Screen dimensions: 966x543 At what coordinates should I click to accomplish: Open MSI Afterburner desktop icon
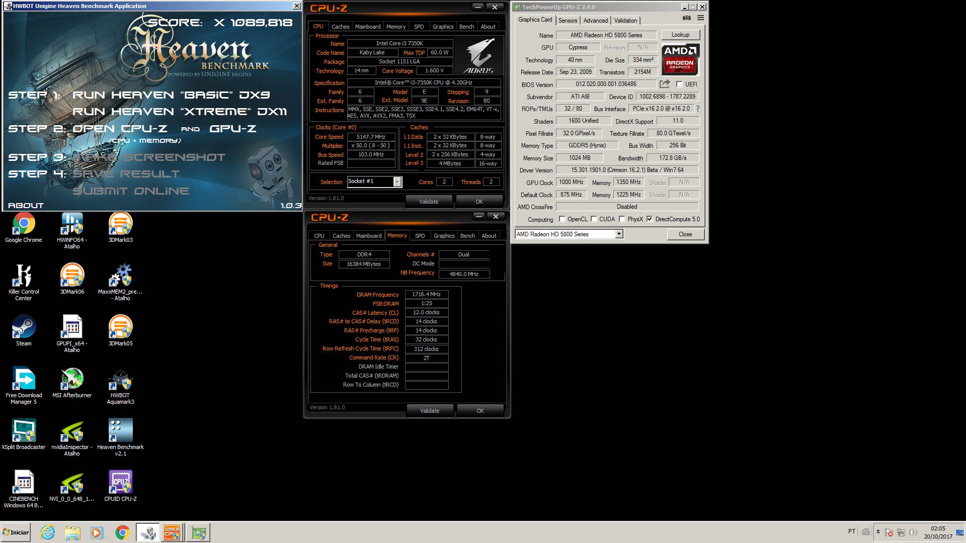tap(72, 383)
